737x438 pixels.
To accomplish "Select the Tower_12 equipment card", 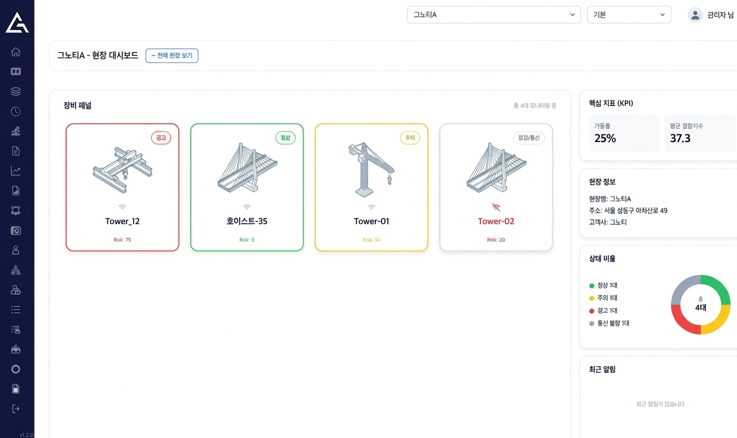I will pyautogui.click(x=122, y=187).
